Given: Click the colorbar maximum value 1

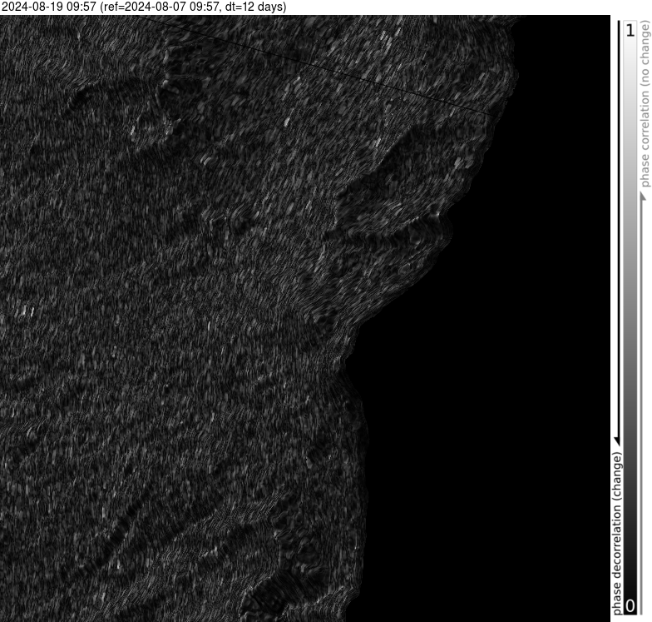Looking at the screenshot, I should coord(630,30).
